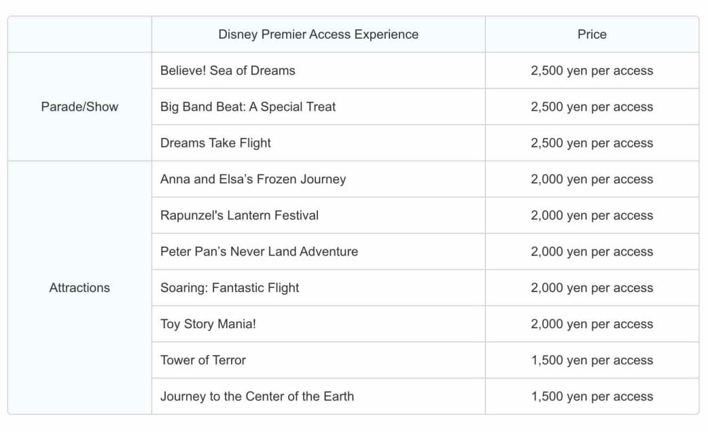The image size is (708, 432).
Task: Click Big Band Beat: A Special Treat
Action: 248,107
